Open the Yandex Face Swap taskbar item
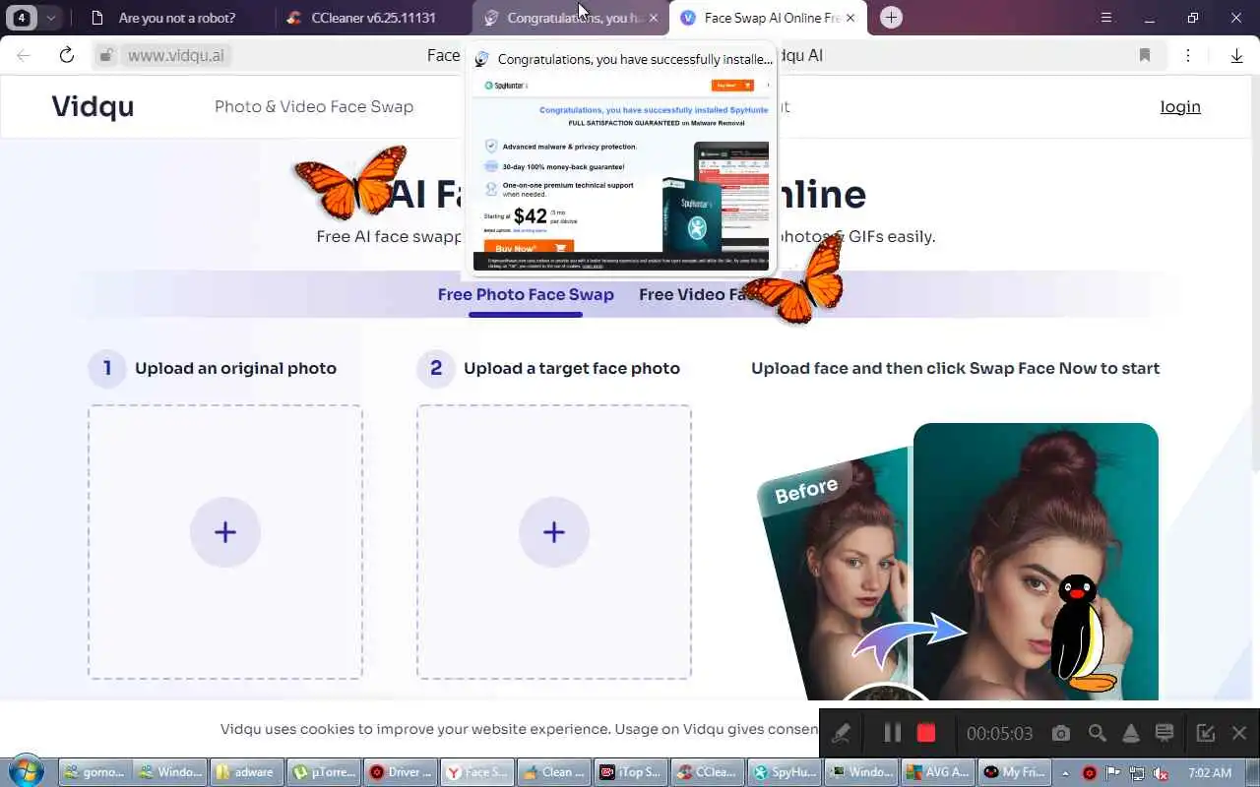1260x787 pixels. [x=475, y=772]
